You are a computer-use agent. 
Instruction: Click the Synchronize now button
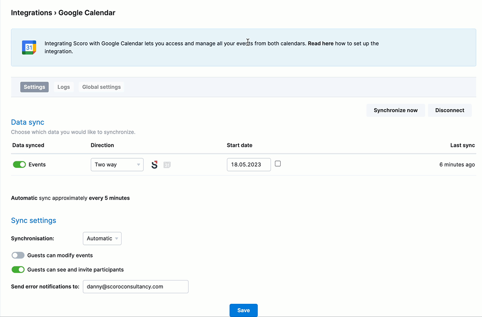396,110
